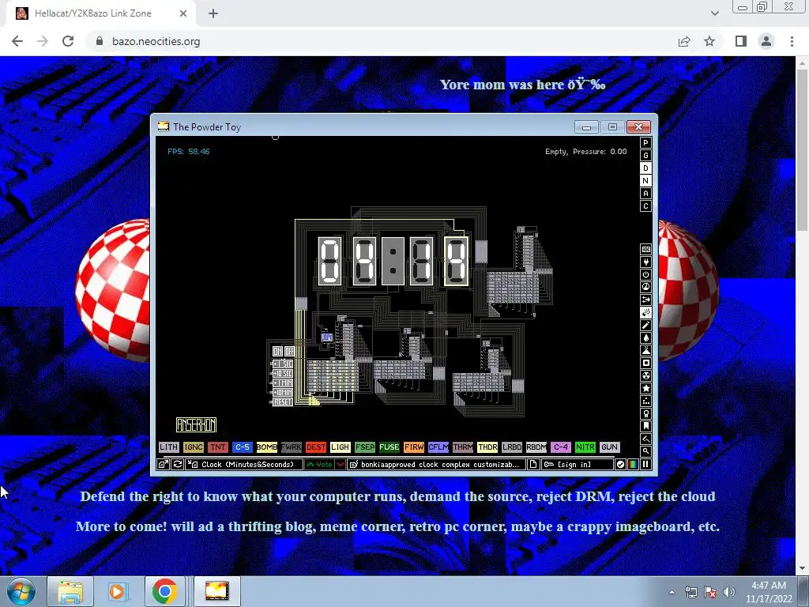Click the RESET label in the clock simulation

[282, 402]
